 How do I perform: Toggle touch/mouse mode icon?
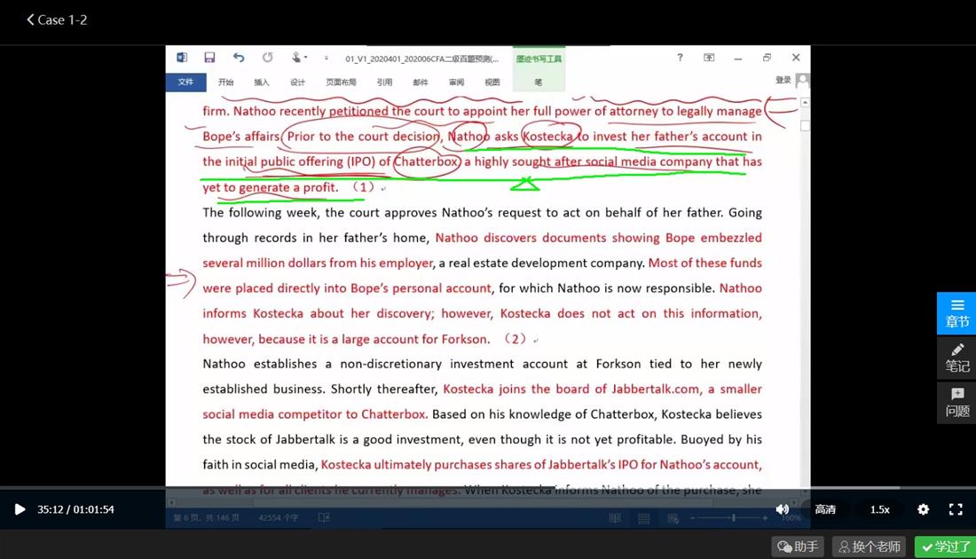pyautogui.click(x=298, y=58)
